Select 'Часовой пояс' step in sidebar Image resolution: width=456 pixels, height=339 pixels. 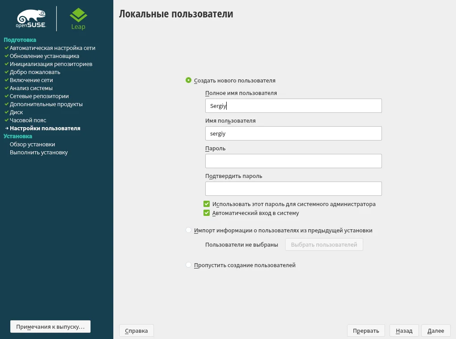click(x=28, y=120)
